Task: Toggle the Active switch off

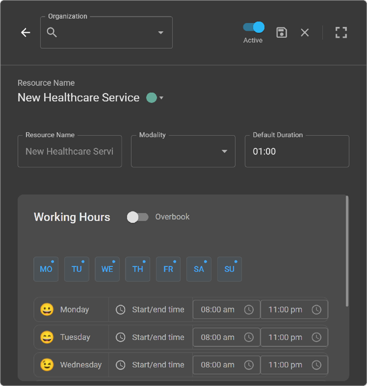Action: (x=254, y=28)
